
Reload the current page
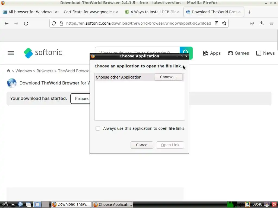26,23
